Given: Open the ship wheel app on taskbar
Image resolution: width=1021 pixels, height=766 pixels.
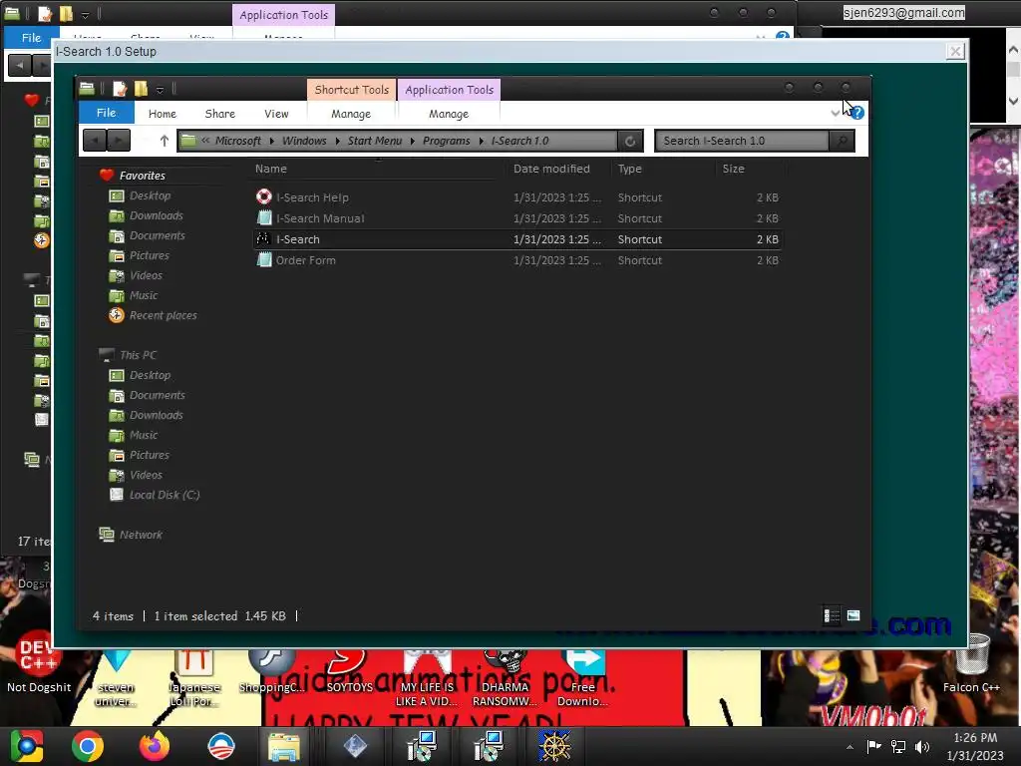Looking at the screenshot, I should point(554,746).
